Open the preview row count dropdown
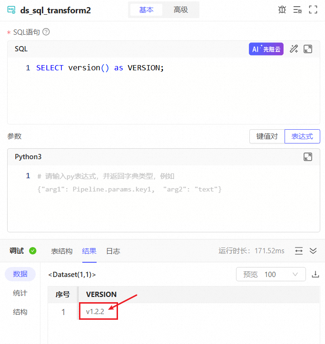The height and width of the screenshot is (344, 325). [x=271, y=274]
